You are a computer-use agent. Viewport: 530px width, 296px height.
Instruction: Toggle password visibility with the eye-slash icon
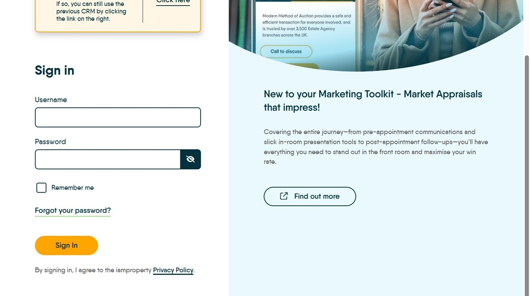click(190, 159)
